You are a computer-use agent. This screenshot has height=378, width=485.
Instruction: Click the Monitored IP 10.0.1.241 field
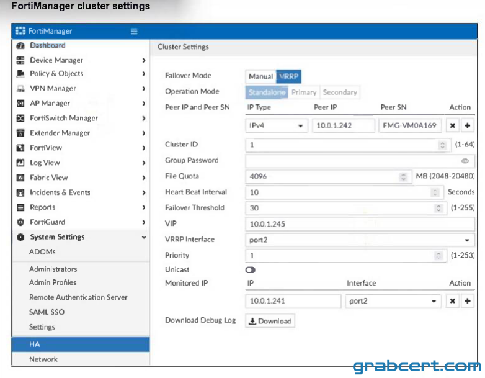coord(293,301)
